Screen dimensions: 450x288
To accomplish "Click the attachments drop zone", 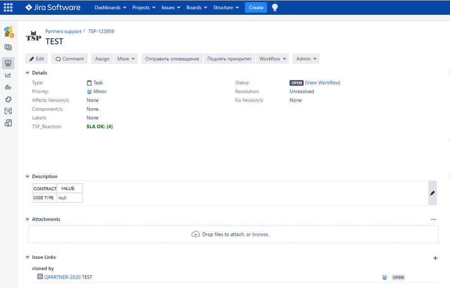I will pyautogui.click(x=233, y=234).
